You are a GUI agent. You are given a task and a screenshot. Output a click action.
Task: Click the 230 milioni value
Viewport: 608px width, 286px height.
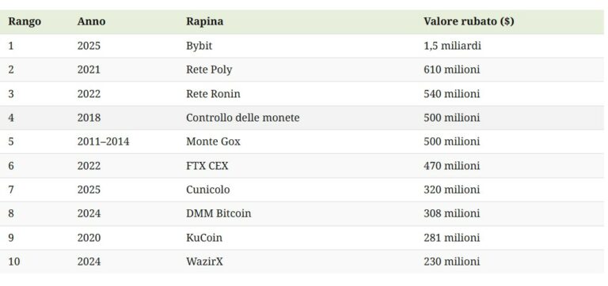(451, 262)
